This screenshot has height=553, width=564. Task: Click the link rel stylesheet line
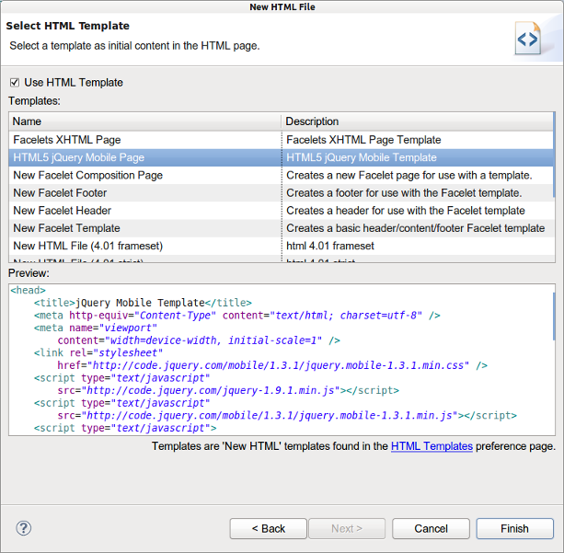98,352
